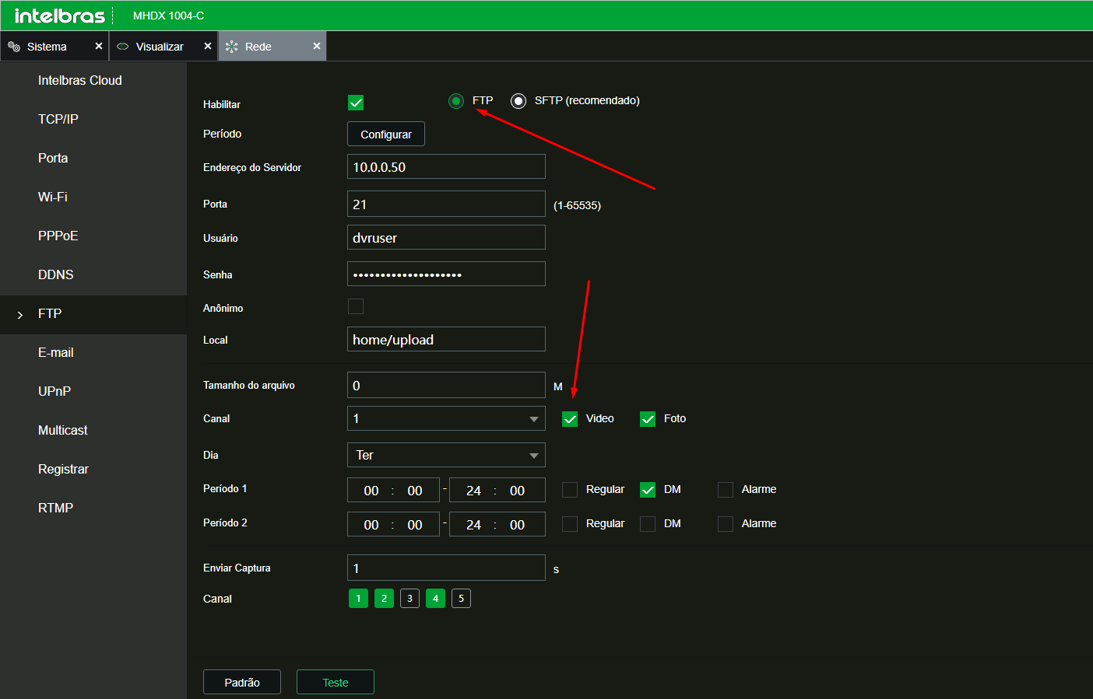Toggle capture channel 3 button
Screen dimensions: 1093x699
tap(409, 598)
